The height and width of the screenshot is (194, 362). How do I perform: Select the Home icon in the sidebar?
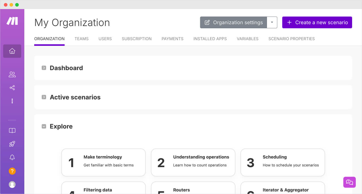pyautogui.click(x=12, y=51)
